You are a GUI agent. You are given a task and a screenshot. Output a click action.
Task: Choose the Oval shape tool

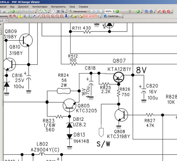(48, 16)
